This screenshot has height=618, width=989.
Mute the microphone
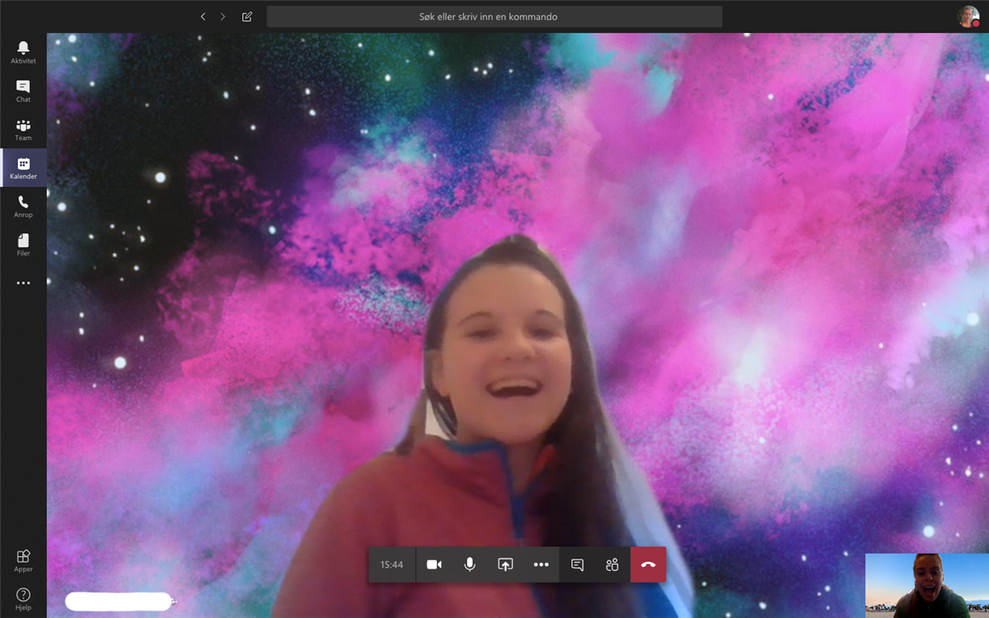pyautogui.click(x=470, y=564)
